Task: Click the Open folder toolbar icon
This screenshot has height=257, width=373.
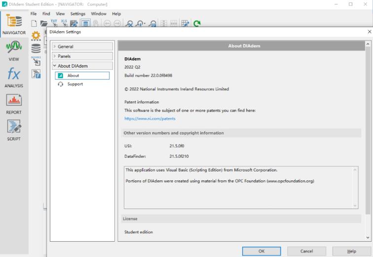Action: [x=44, y=23]
